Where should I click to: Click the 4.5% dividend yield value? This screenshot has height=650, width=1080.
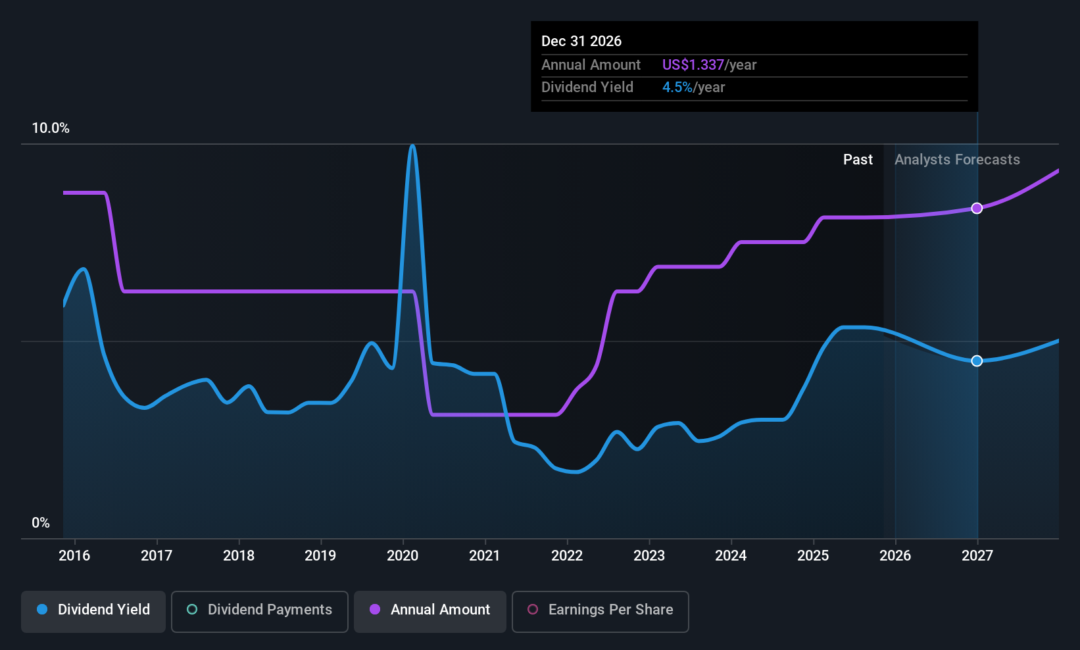(677, 87)
